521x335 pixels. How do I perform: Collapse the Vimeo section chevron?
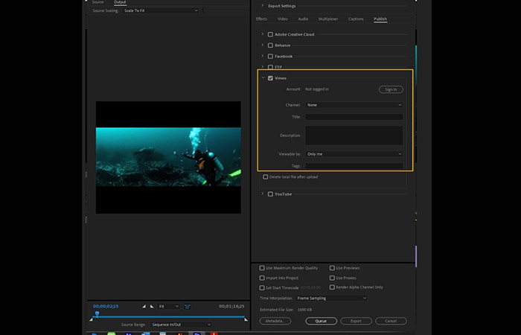[263, 77]
